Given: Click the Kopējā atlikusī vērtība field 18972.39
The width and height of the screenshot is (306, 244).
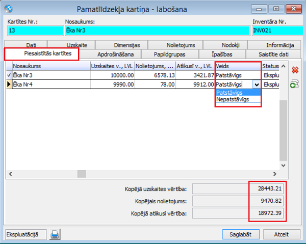Looking at the screenshot, I should tap(238, 213).
